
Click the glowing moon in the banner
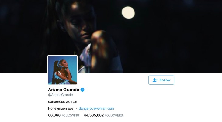[x=128, y=12]
